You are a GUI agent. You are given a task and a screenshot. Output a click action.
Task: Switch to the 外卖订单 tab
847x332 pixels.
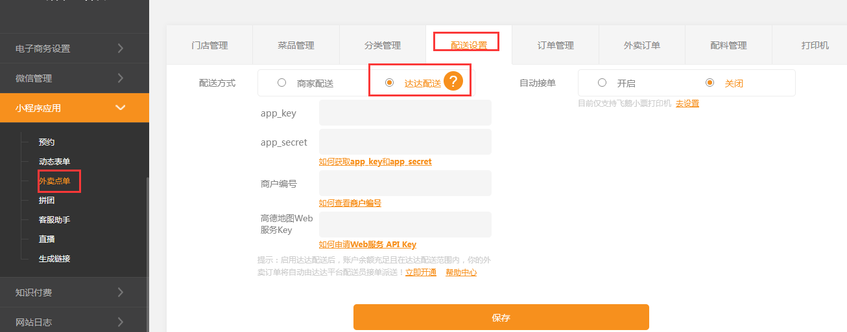(x=641, y=45)
